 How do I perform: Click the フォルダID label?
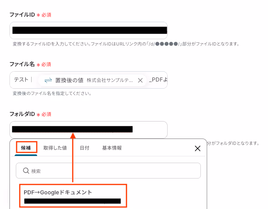coord(22,114)
